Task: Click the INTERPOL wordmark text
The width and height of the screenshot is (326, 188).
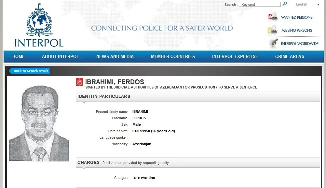Action: tap(39, 43)
